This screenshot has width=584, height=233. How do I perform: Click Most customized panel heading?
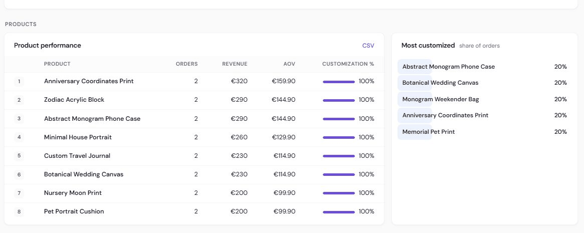point(428,46)
